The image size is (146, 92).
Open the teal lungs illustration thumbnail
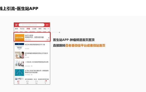pyautogui.click(x=19, y=73)
